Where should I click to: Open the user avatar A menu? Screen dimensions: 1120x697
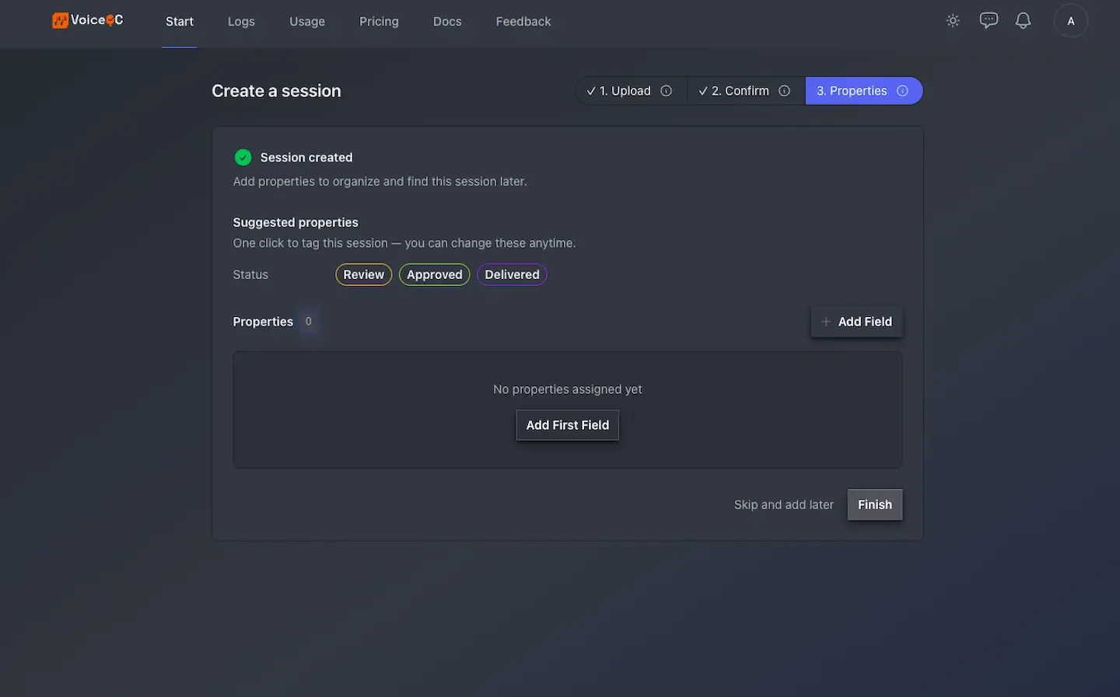(x=1071, y=21)
